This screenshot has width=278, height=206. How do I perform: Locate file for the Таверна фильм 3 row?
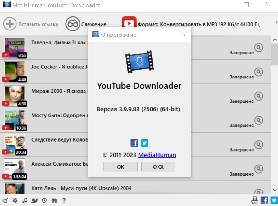[x=259, y=47]
